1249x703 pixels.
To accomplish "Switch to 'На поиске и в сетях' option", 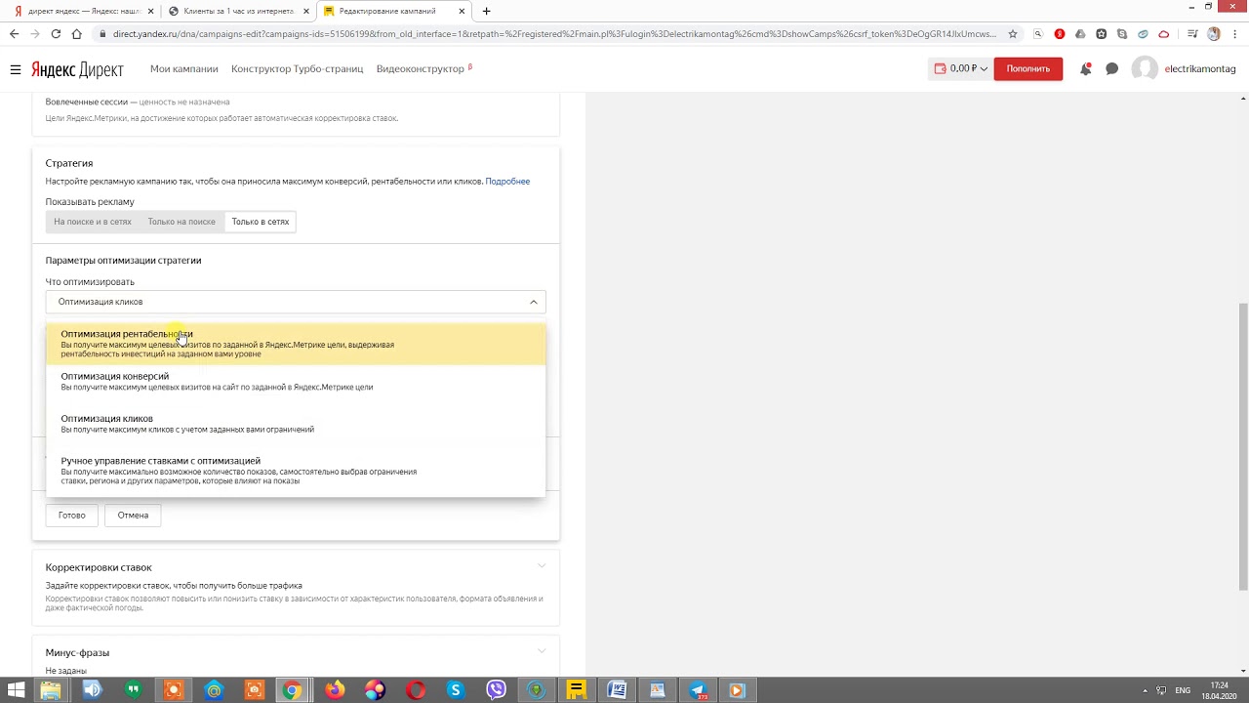I will pos(93,222).
